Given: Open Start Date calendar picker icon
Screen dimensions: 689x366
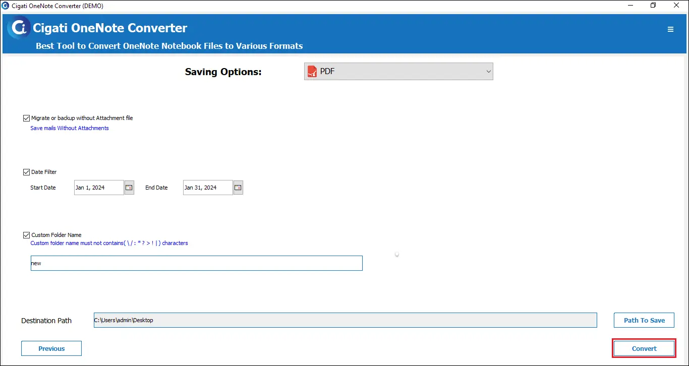Looking at the screenshot, I should point(129,188).
